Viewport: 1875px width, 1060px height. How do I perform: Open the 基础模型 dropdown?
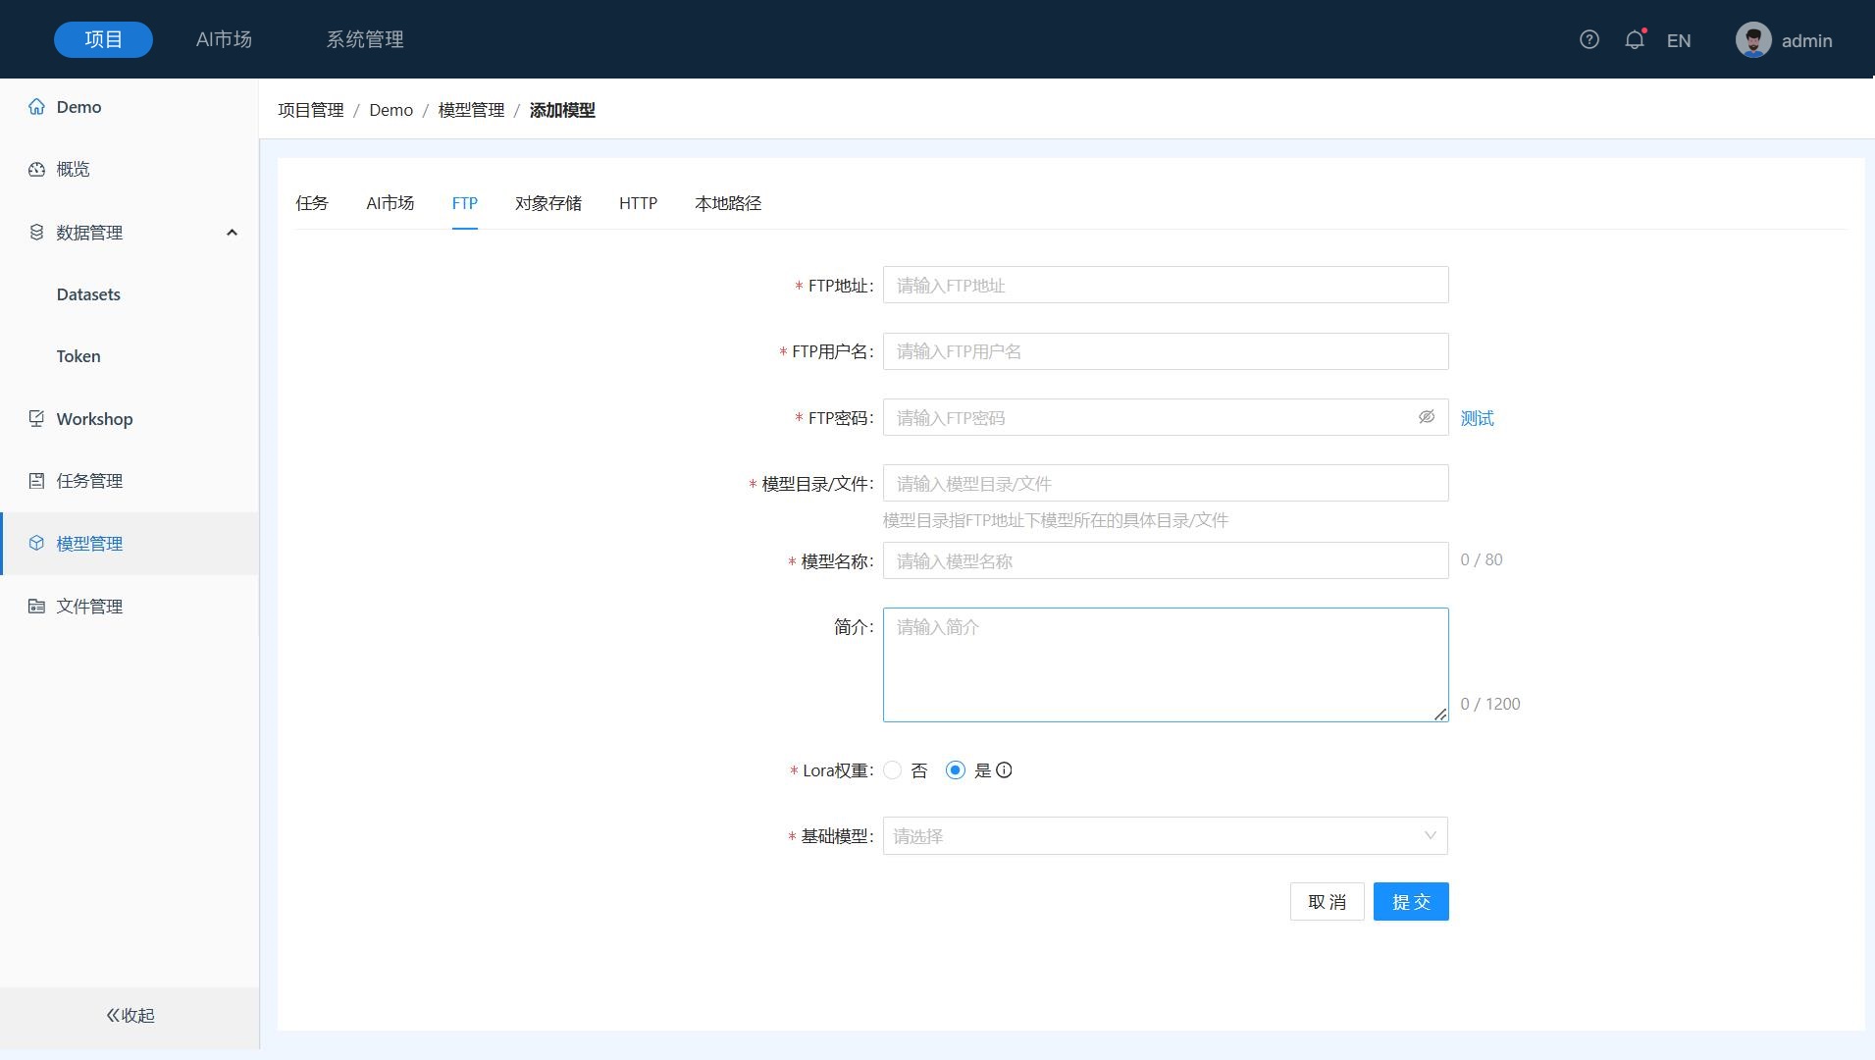[x=1165, y=836]
